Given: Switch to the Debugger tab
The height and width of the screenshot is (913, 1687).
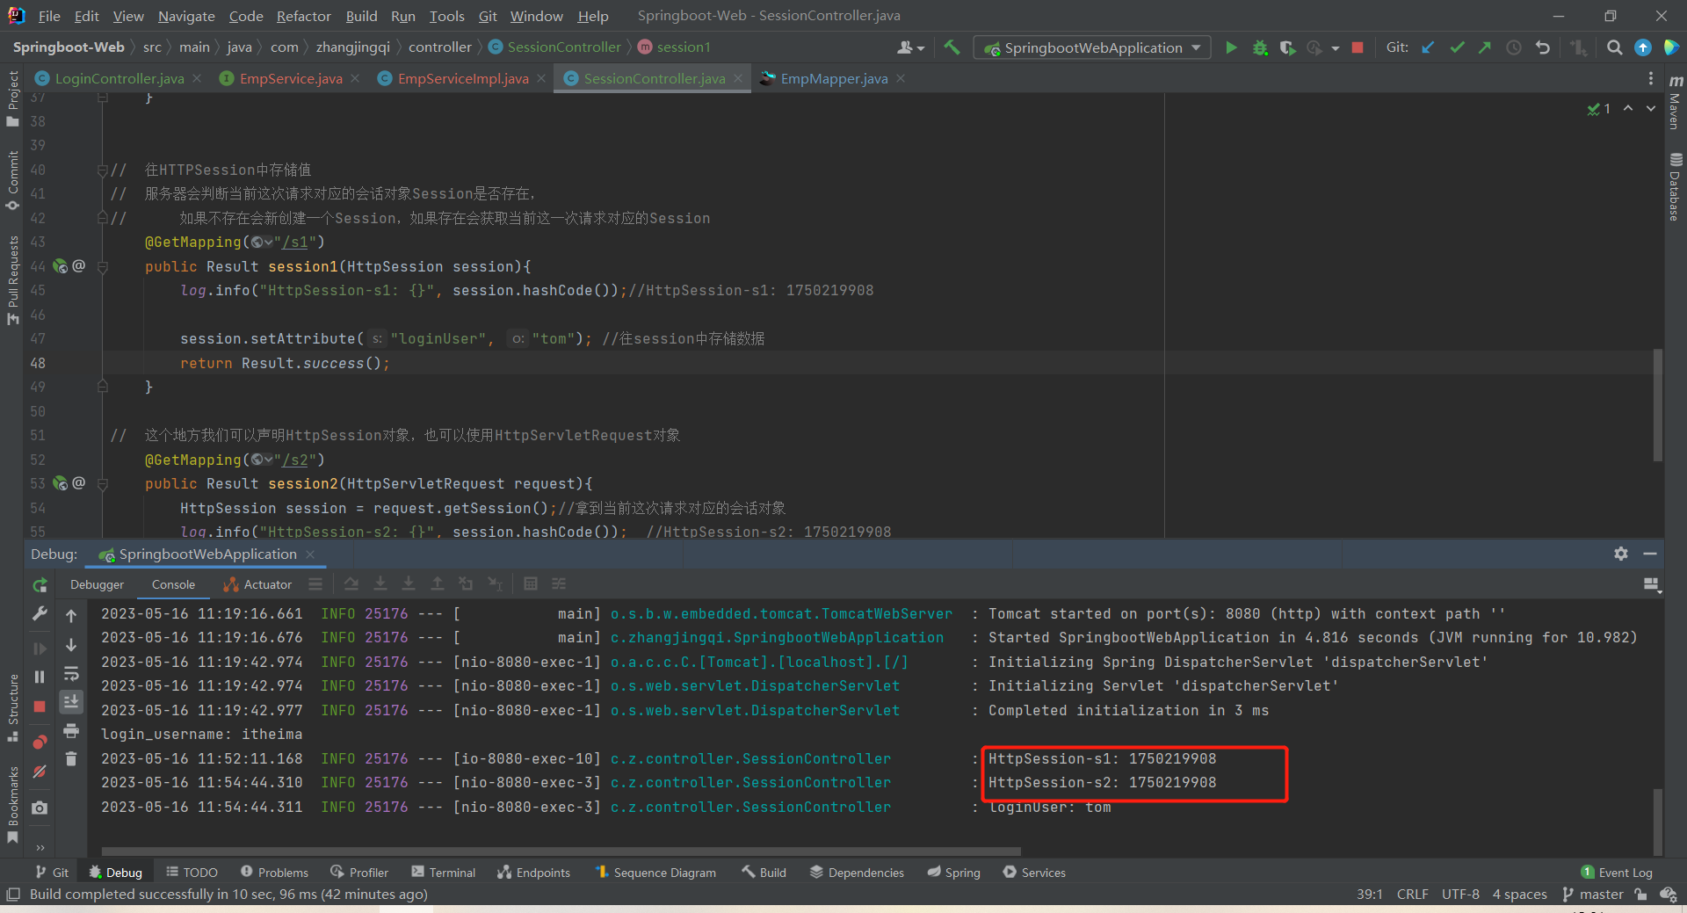Looking at the screenshot, I should (x=97, y=584).
